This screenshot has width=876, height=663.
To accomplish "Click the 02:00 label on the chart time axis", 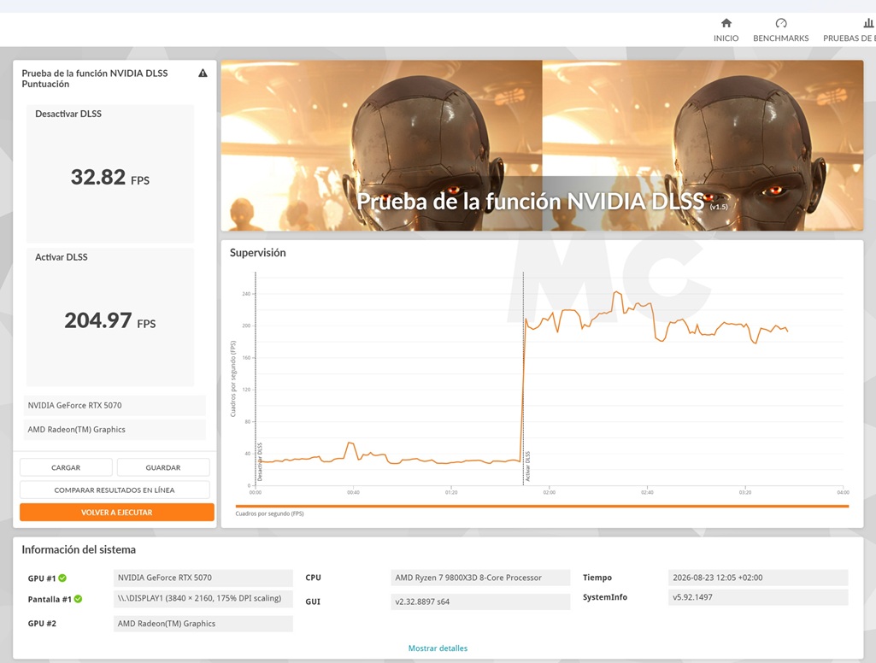I will click(x=550, y=493).
